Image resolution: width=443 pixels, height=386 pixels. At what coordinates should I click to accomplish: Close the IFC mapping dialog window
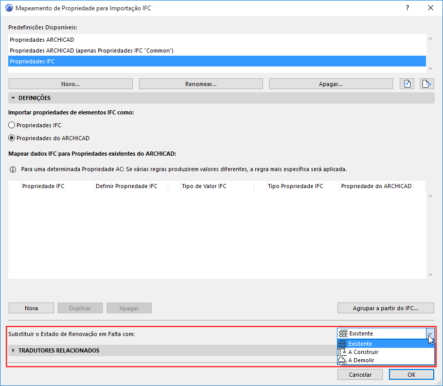431,8
